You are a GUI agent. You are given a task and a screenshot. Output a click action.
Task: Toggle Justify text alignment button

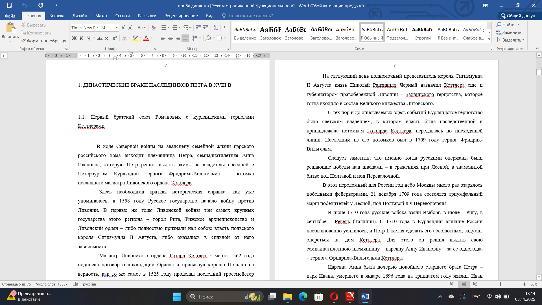[185, 38]
